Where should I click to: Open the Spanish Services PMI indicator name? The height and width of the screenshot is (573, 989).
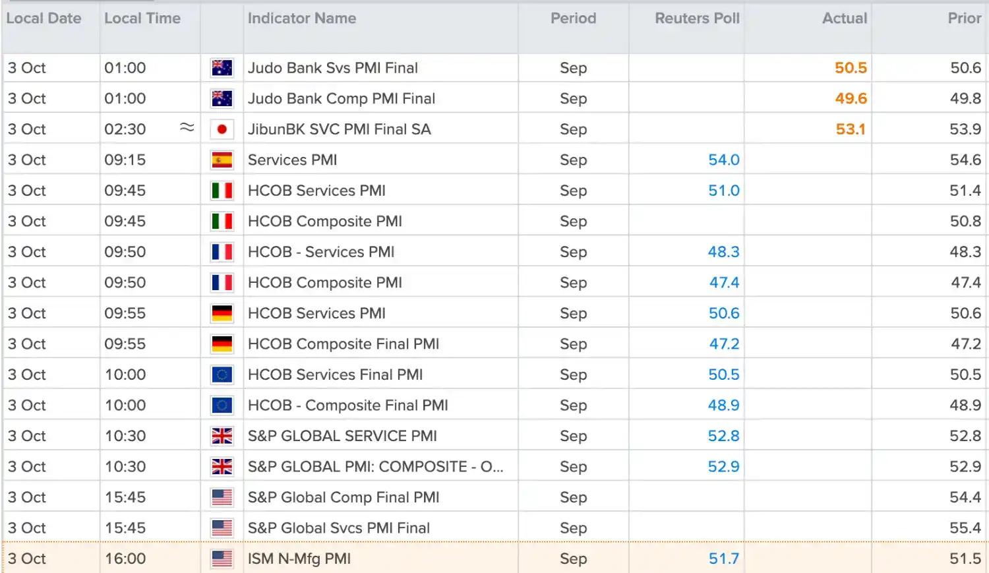click(293, 160)
